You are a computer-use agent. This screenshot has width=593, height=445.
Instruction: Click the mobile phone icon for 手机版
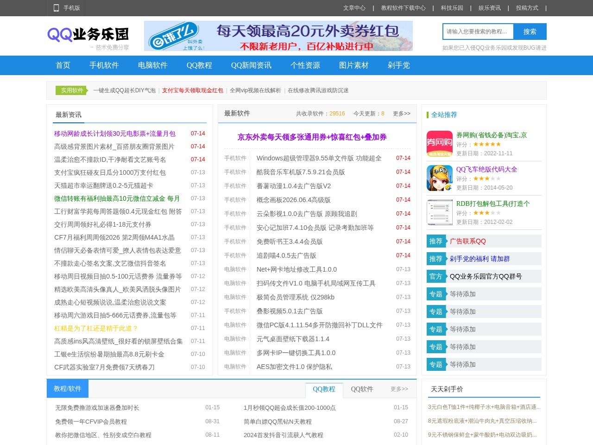(56, 8)
